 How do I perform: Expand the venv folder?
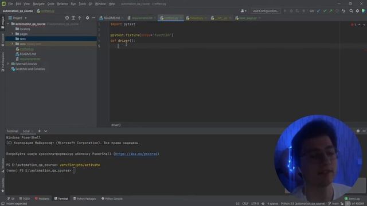[13, 44]
